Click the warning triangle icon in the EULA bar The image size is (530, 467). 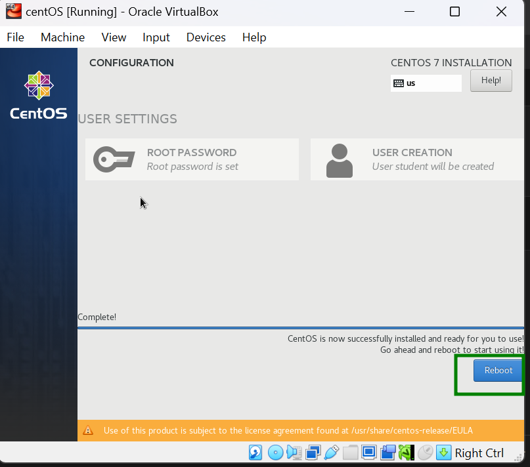pyautogui.click(x=88, y=430)
